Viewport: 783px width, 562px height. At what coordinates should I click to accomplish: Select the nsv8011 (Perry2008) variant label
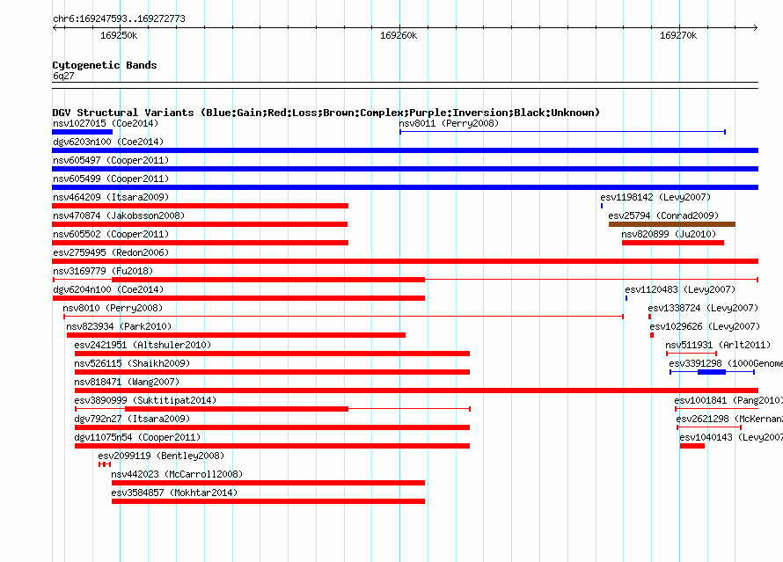(x=449, y=123)
